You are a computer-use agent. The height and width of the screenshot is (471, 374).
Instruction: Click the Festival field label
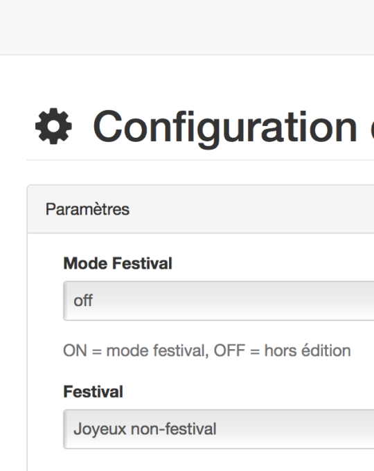click(x=93, y=392)
